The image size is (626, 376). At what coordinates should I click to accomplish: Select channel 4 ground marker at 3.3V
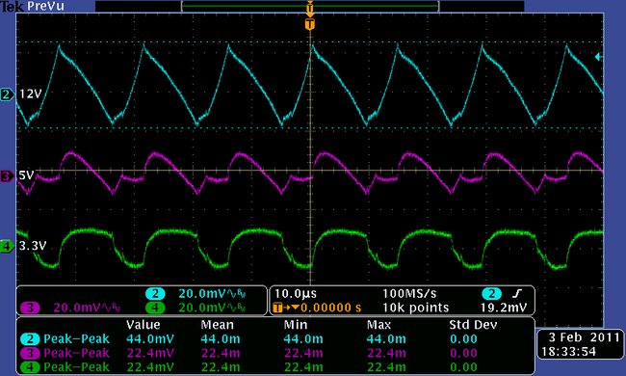click(7, 246)
